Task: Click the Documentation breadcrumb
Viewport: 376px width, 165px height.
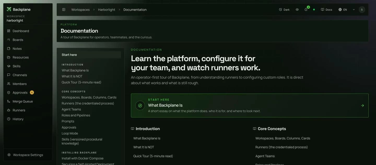Action: (x=135, y=10)
